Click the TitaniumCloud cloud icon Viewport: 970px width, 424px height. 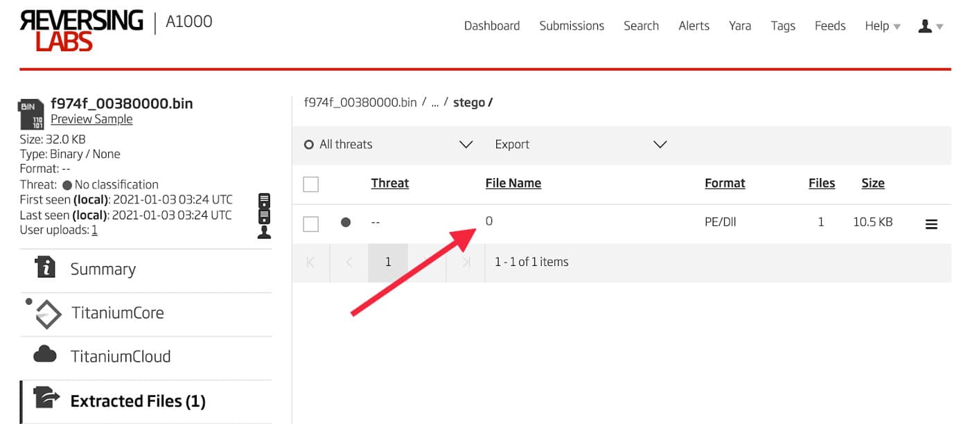(x=45, y=355)
